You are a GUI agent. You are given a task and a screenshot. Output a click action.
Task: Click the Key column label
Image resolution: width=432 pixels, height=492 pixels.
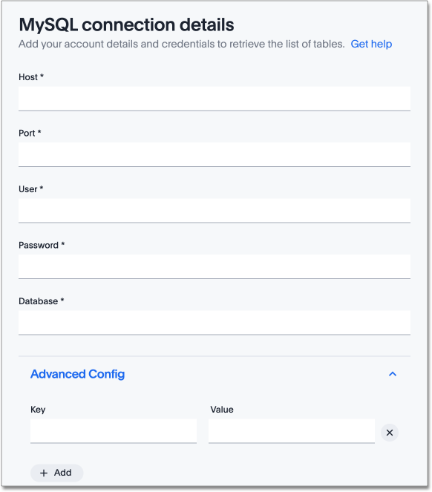pyautogui.click(x=38, y=410)
